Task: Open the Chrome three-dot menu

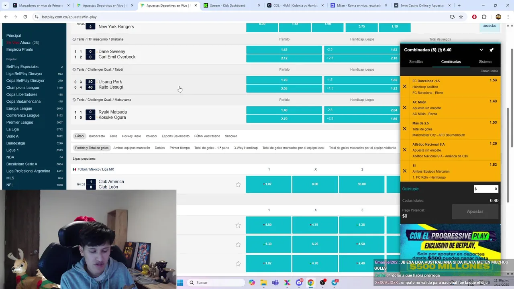Action: pyautogui.click(x=508, y=17)
